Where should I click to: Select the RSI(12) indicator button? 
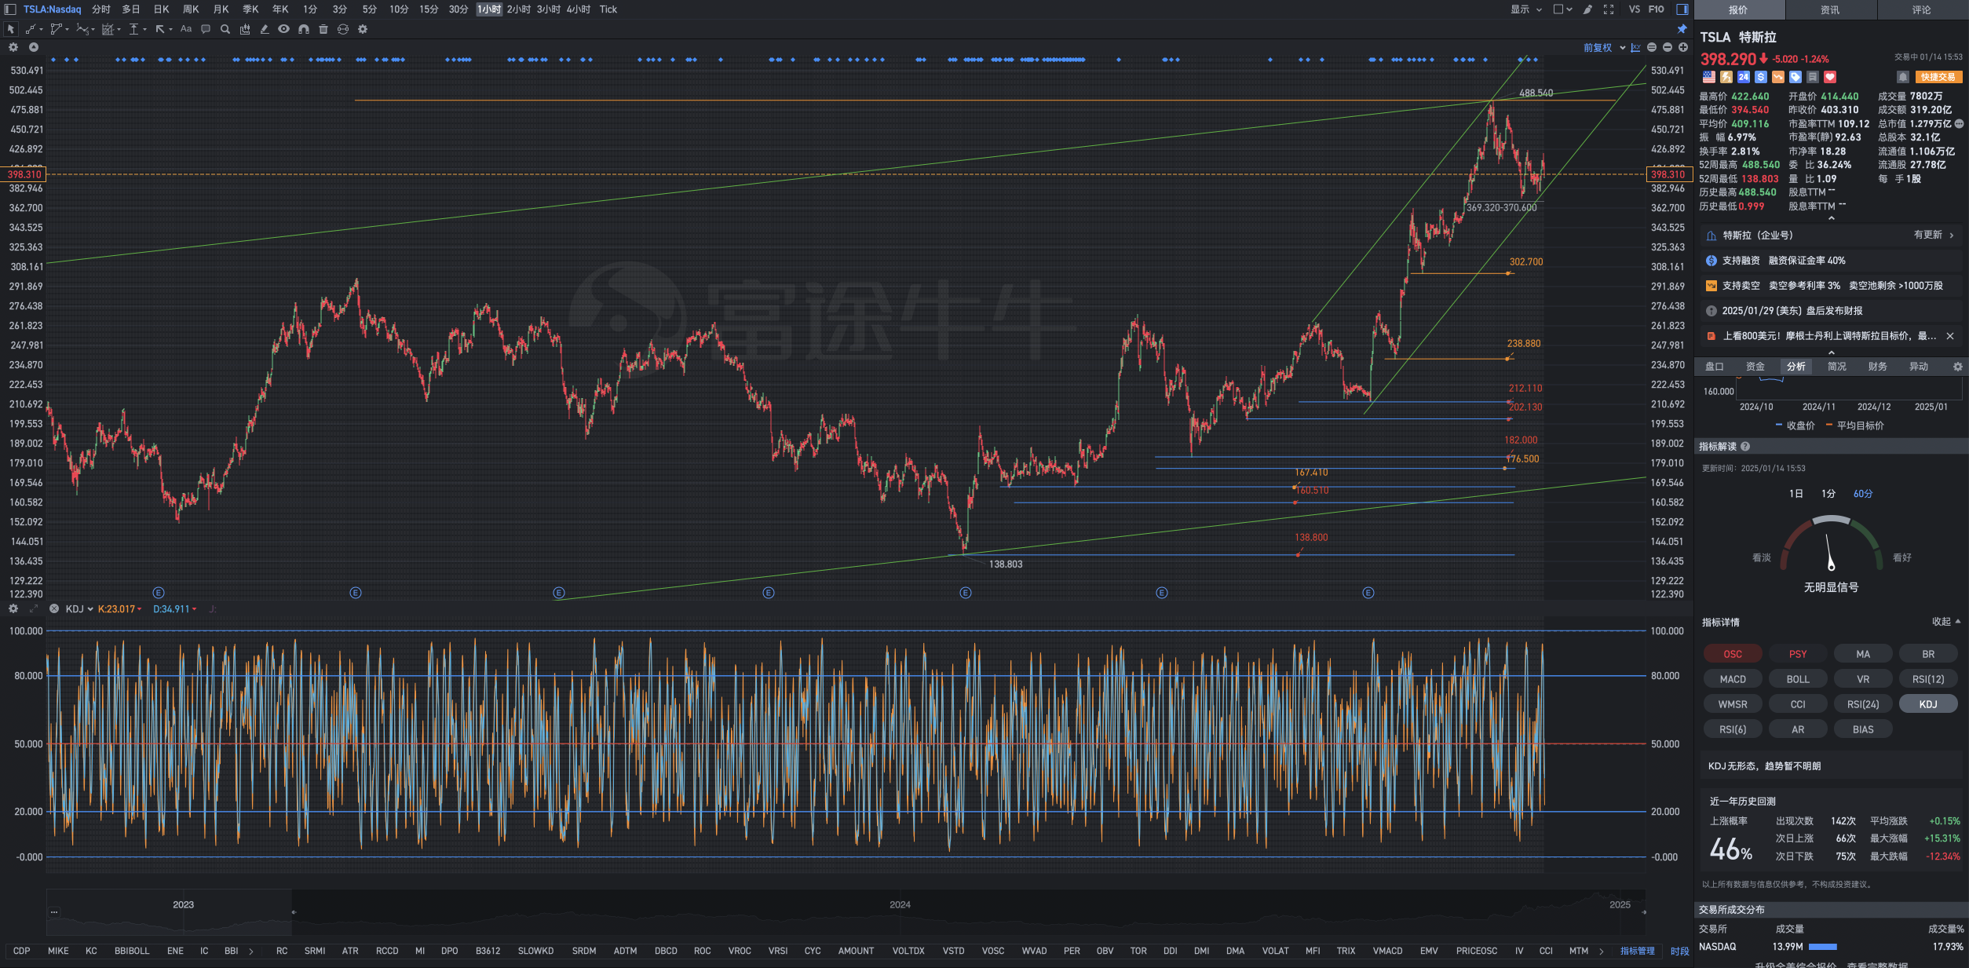1928,679
